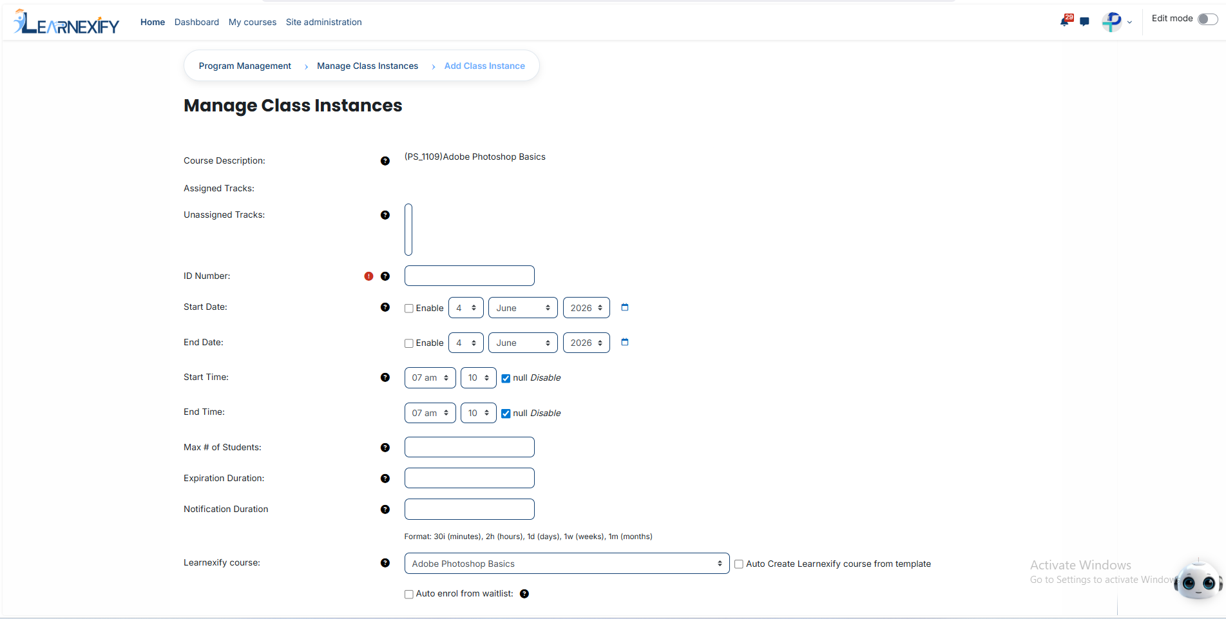
Task: Show help for Unassigned Tracks
Action: (x=385, y=215)
